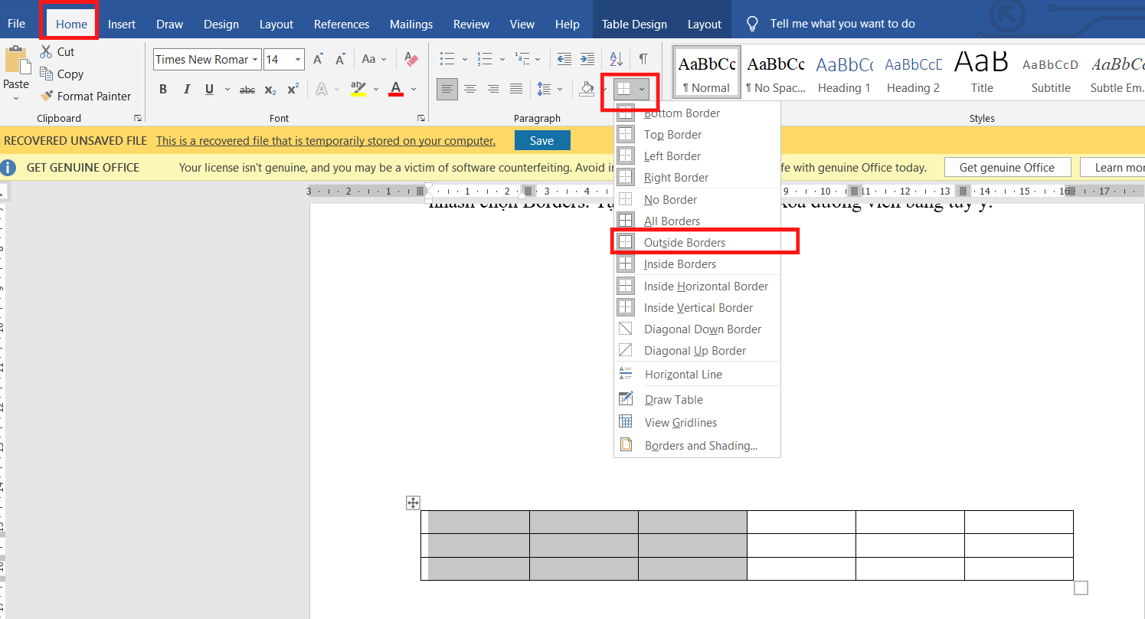Viewport: 1145px width, 619px height.
Task: Cut the selection with scissors icon
Action: [x=46, y=52]
